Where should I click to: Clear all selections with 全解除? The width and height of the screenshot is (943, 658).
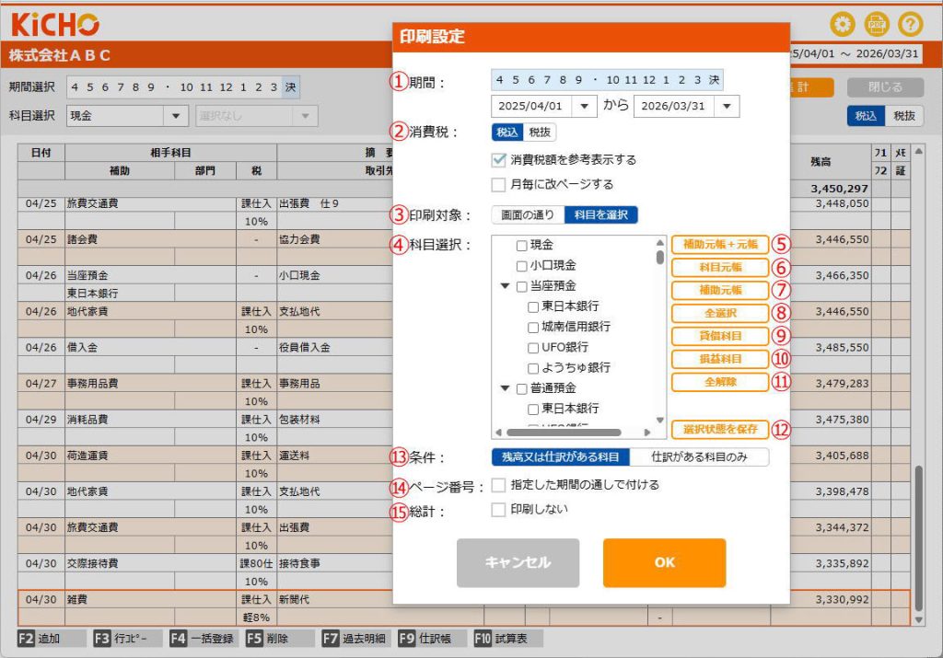point(720,382)
